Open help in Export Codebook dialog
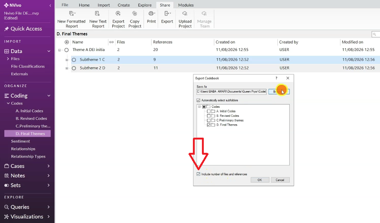This screenshot has width=380, height=223. pos(276,78)
